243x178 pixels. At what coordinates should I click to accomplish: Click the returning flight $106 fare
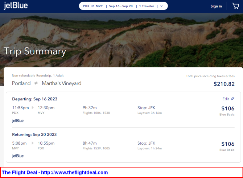[x=228, y=144]
